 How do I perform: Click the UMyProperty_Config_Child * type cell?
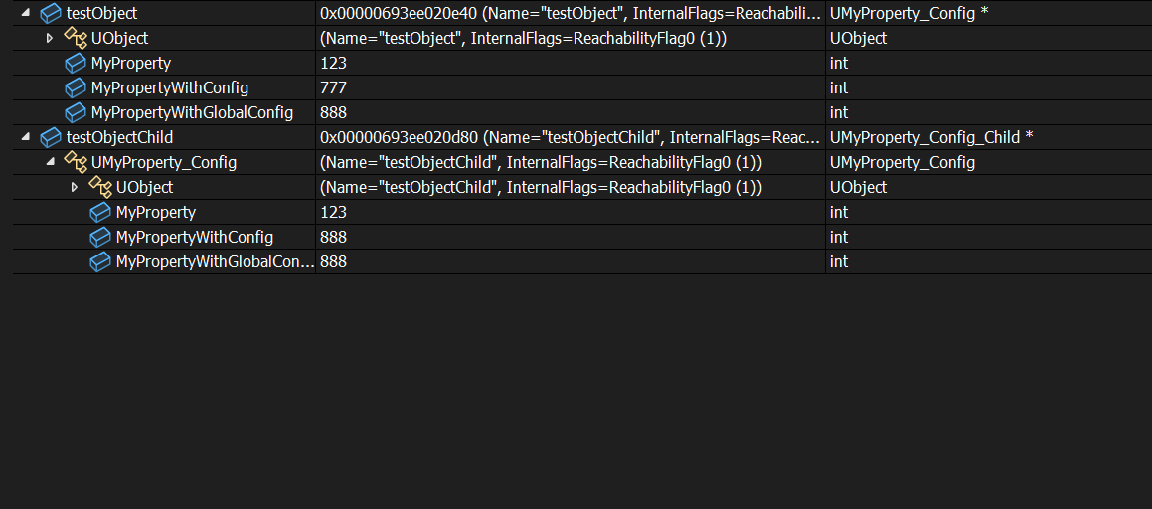pyautogui.click(x=931, y=137)
